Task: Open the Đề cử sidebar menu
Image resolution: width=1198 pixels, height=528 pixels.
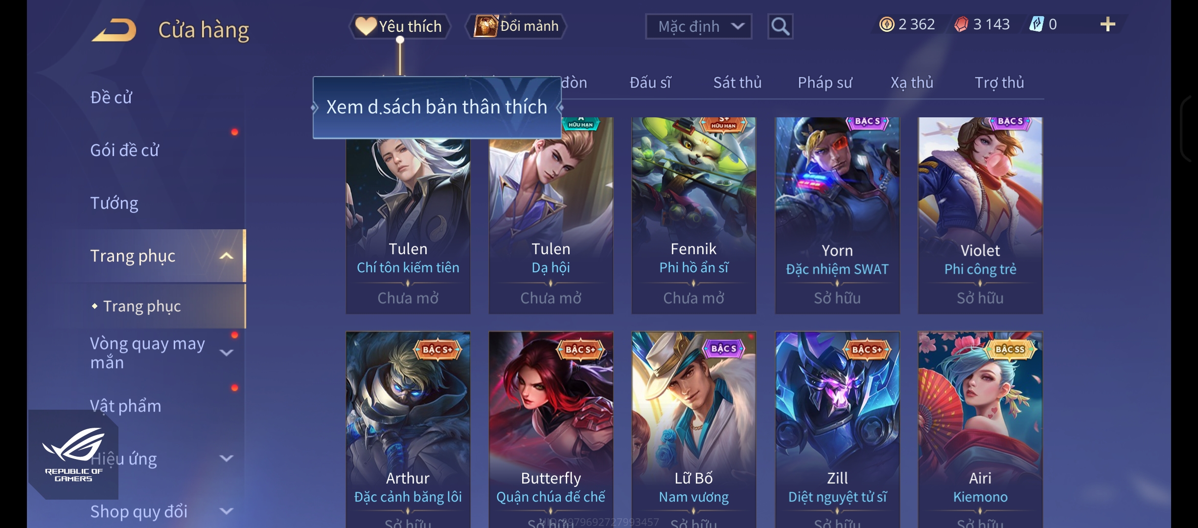Action: pyautogui.click(x=111, y=97)
